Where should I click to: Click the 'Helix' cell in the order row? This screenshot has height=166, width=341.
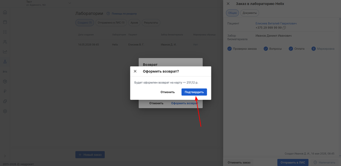point(115,45)
